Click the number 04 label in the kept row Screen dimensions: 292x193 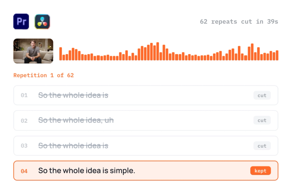[x=24, y=171]
